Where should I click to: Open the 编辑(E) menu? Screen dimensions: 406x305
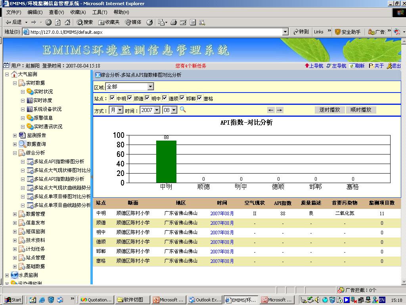click(x=35, y=12)
